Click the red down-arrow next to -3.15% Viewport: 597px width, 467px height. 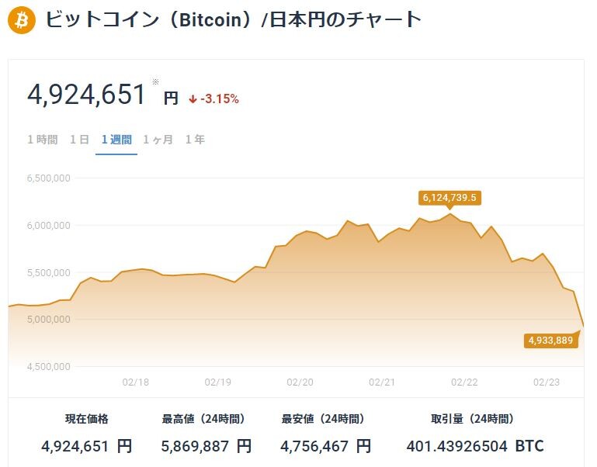193,99
